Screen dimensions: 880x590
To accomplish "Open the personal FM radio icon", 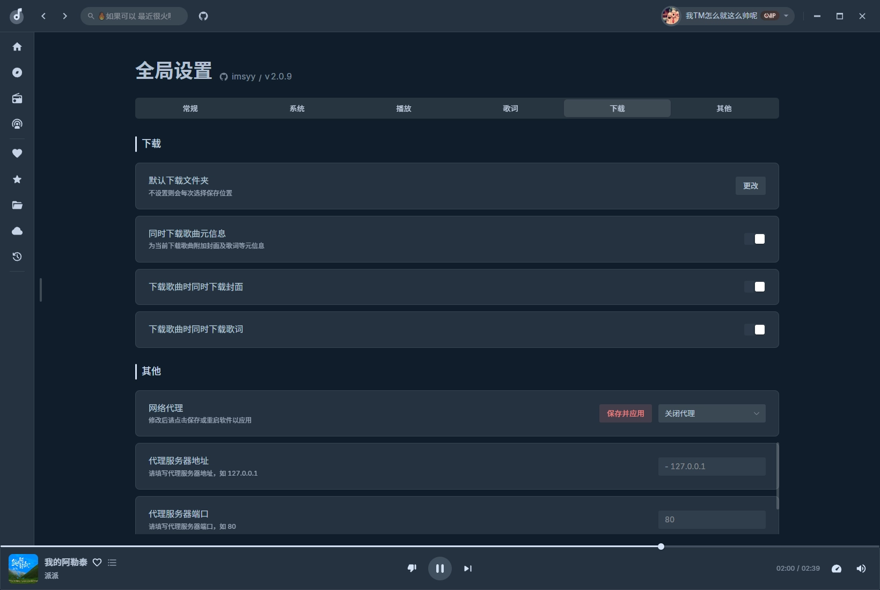I will pos(17,98).
